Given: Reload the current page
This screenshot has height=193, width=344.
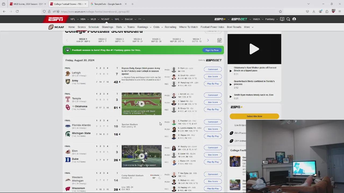Looking at the screenshot, I should point(17,12).
